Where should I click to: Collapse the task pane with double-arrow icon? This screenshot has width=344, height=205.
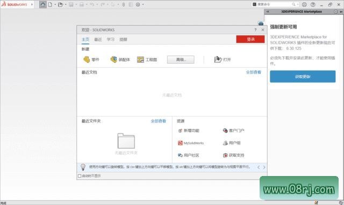tap(268, 12)
